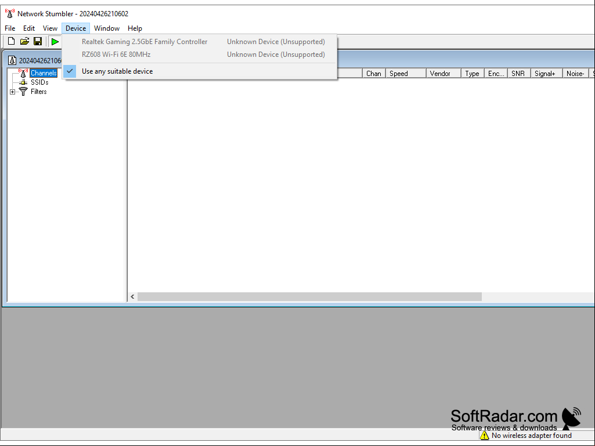The height and width of the screenshot is (446, 595).
Task: Expand the Filters tree node
Action: (13, 92)
